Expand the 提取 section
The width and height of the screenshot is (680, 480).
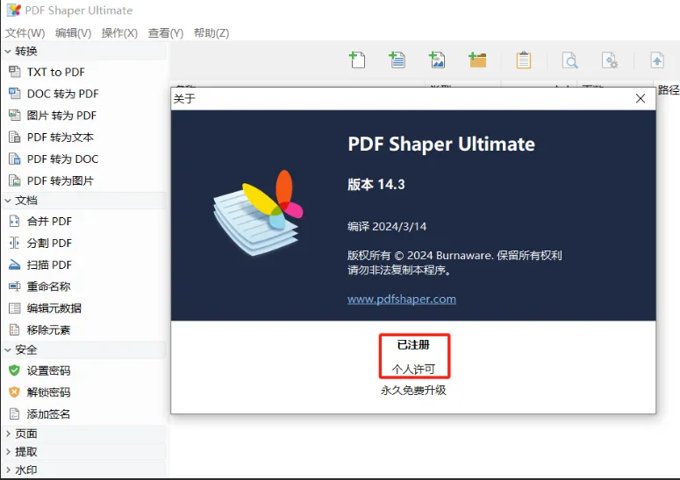(x=8, y=451)
